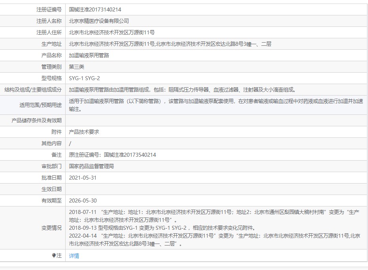368x270 pixels.
Task: Select intended use text starting 适用于加温输液泵用管路
Action: point(216,105)
